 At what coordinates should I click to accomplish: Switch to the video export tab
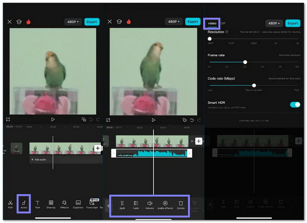(x=212, y=23)
